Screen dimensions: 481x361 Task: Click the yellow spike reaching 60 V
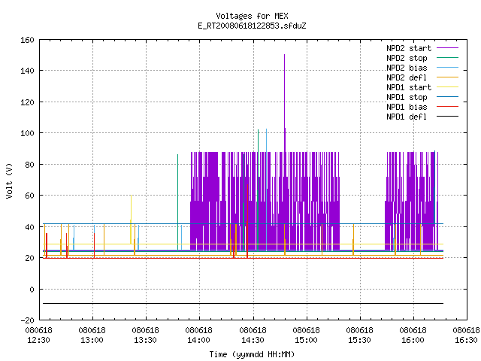pyautogui.click(x=131, y=196)
